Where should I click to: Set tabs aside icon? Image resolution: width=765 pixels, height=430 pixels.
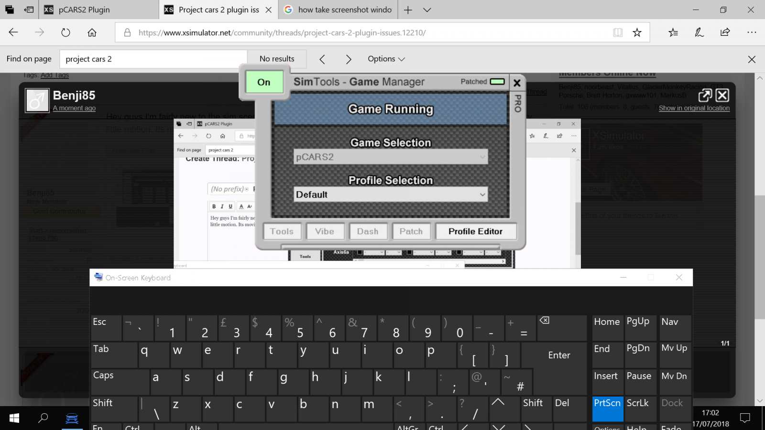(29, 10)
